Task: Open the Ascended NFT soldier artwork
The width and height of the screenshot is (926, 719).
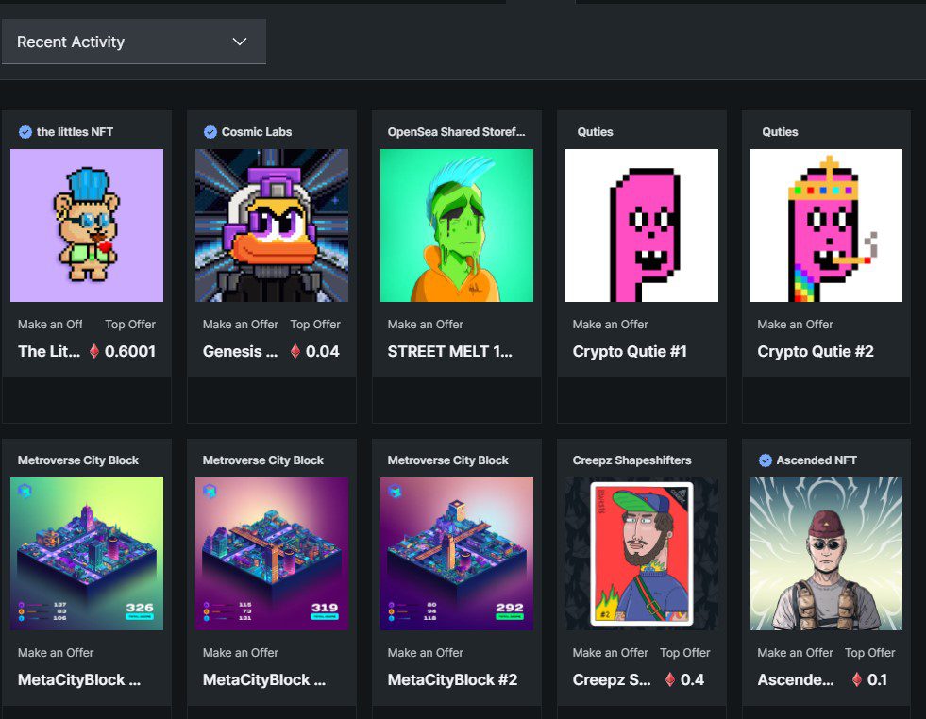Action: click(826, 554)
